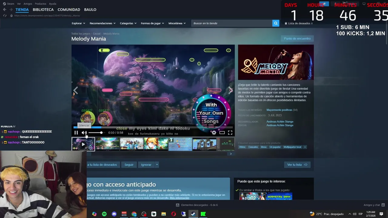Open the 'Mayormente positivas' reviews link
388x218 pixels.
[x=279, y=110]
